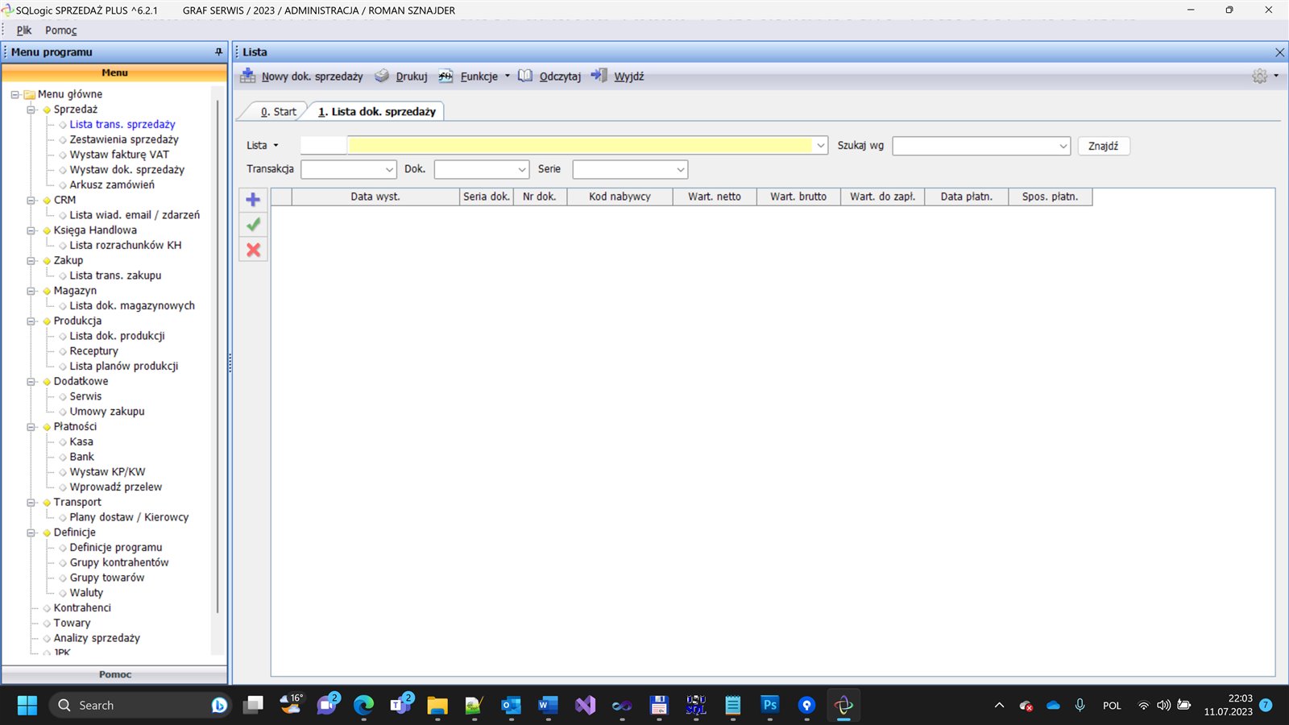Click the Drukuj printer icon
The width and height of the screenshot is (1289, 725).
tap(382, 76)
